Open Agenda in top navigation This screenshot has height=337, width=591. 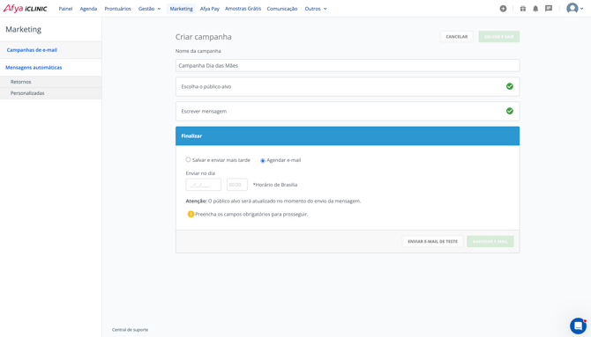pos(88,9)
